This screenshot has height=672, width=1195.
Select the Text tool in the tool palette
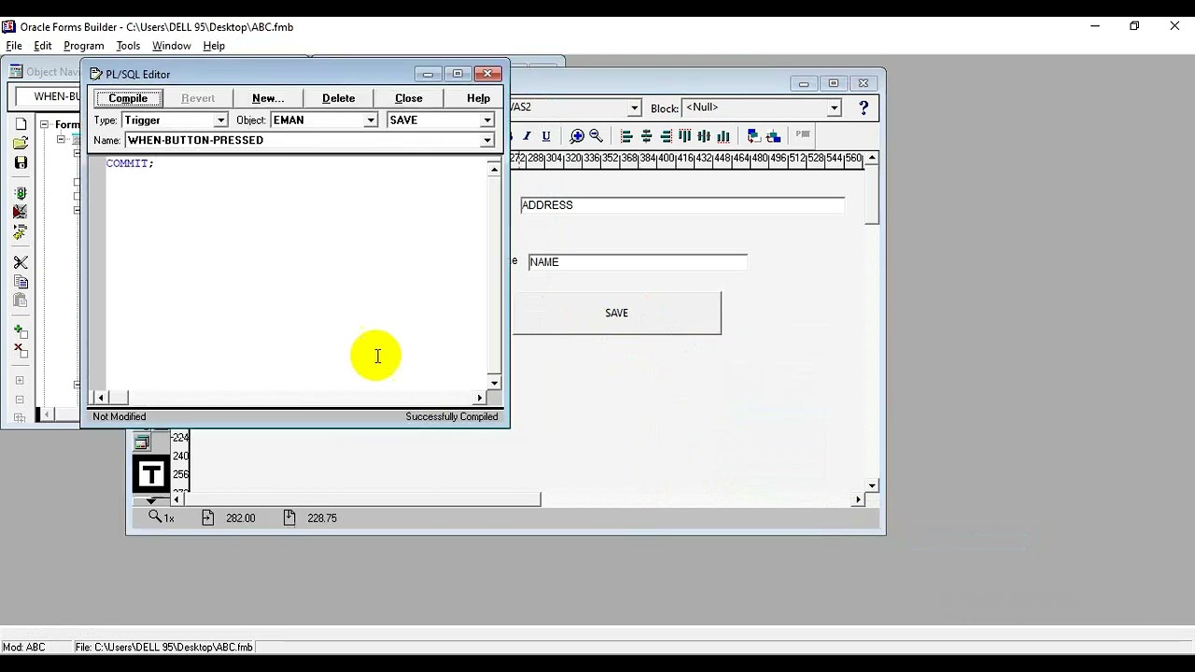pyautogui.click(x=151, y=474)
